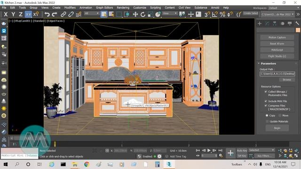Choose the Rectangular Selection Region tool
This screenshot has height=169, width=301.
(x=119, y=15)
